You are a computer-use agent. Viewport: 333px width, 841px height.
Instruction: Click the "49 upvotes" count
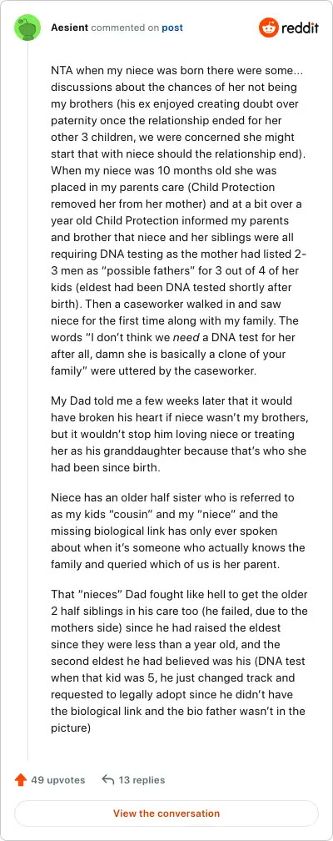pos(57,780)
